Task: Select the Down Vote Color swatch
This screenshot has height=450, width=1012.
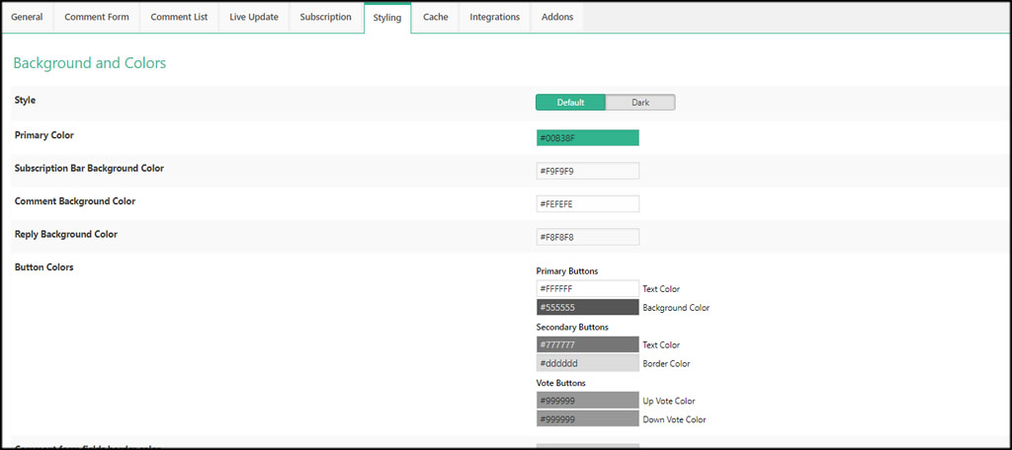Action: pos(587,419)
